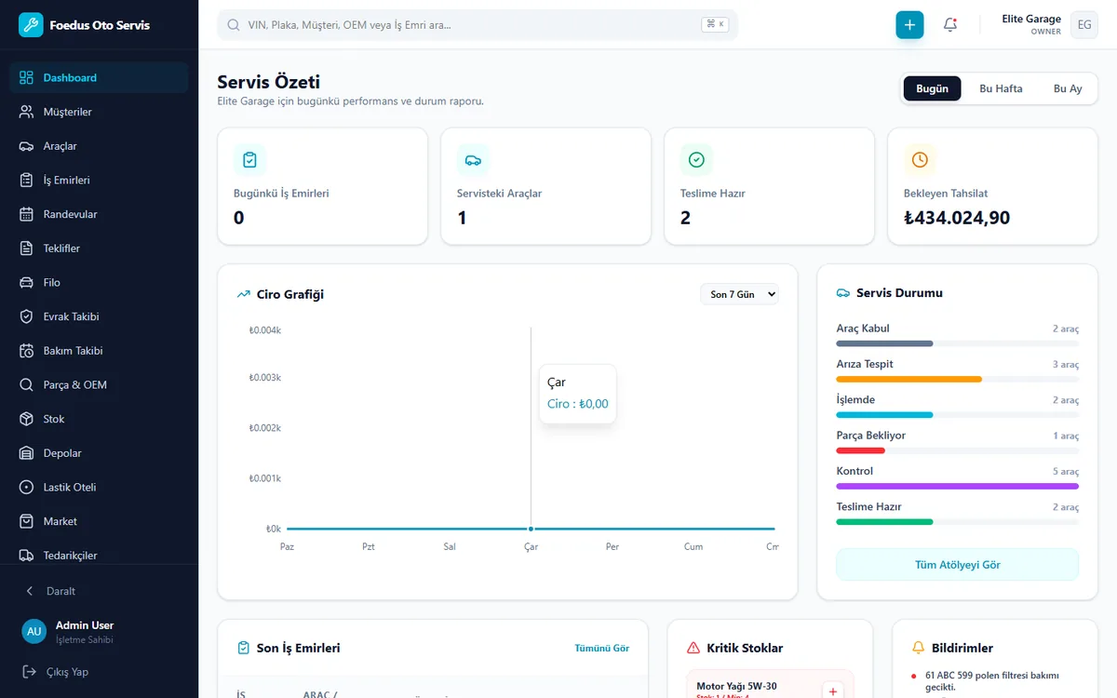Screen dimensions: 1117x698
Task: Click the İşlemde status row label
Action: (x=855, y=400)
